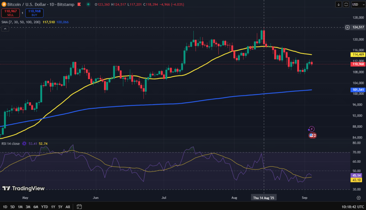Click the download arrow icon at top right
Screen dimensions: 366x210
(x=338, y=4)
